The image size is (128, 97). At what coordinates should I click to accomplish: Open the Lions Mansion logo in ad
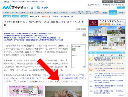[93, 23]
